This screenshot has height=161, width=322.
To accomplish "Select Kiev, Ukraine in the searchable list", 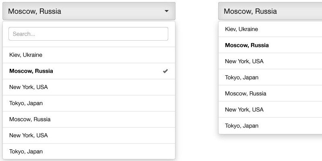I will 26,55.
